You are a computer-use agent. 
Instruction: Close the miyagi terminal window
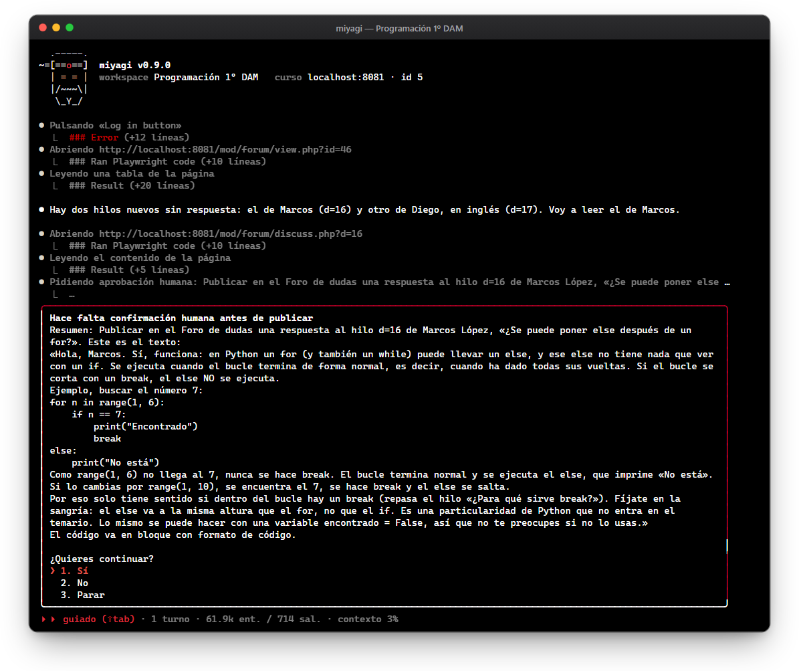click(x=43, y=27)
